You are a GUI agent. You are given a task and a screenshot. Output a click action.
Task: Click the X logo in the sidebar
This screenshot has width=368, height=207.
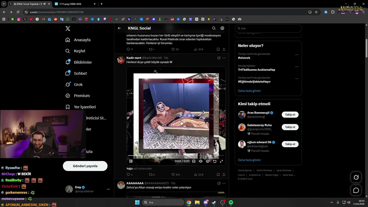pyautogui.click(x=68, y=28)
